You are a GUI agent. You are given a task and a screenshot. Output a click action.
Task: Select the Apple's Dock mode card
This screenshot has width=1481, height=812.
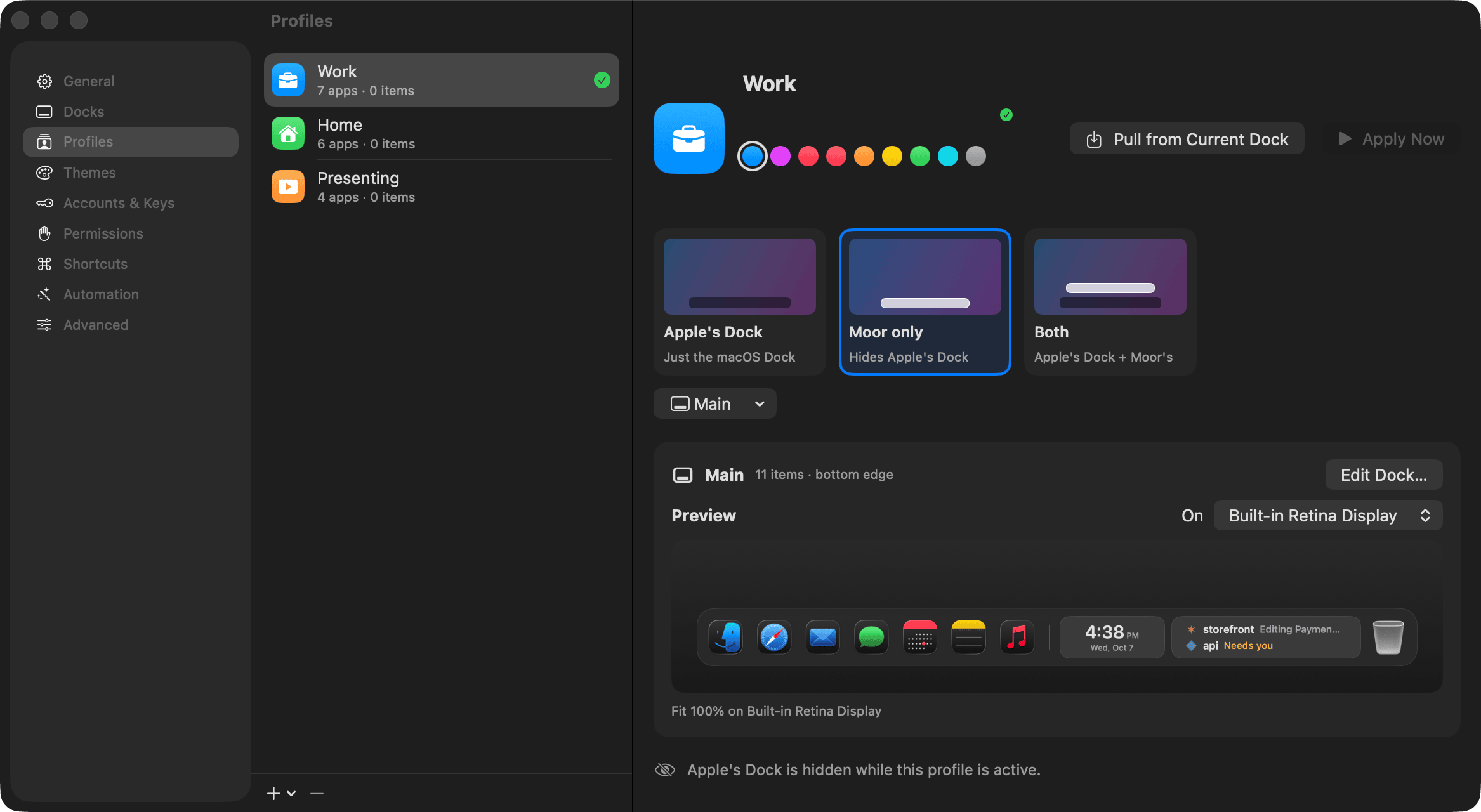pos(740,302)
